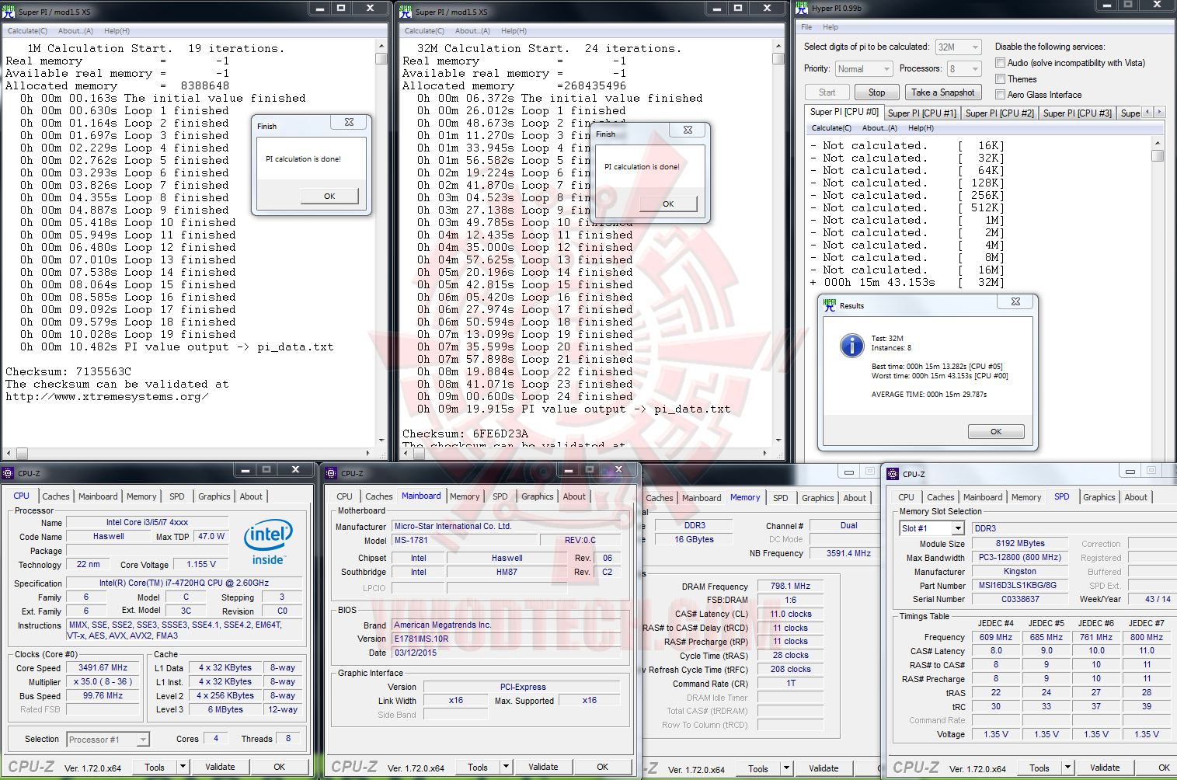
Task: Close the Finish dialog in the 32M window
Action: pyautogui.click(x=688, y=130)
